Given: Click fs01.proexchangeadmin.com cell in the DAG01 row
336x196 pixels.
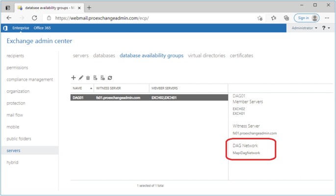Looking at the screenshot, I should click(118, 98).
